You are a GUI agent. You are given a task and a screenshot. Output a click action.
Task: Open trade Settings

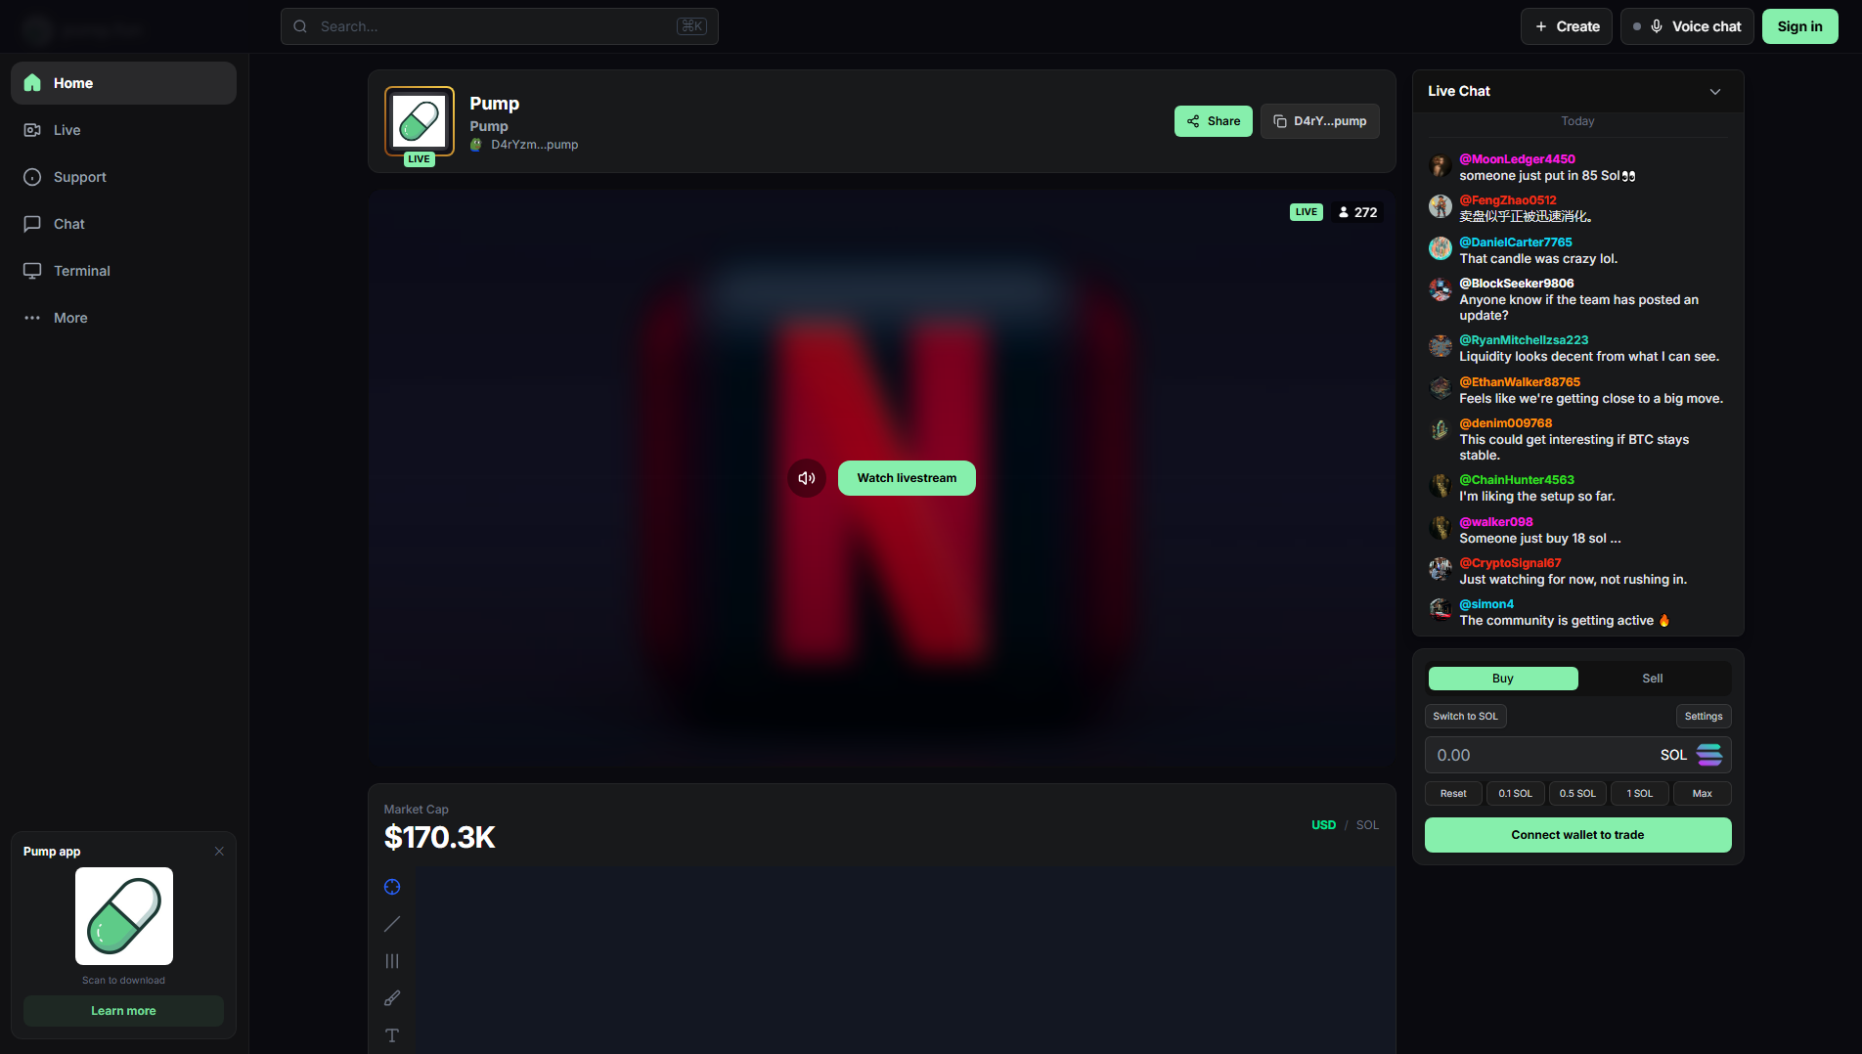click(1703, 717)
